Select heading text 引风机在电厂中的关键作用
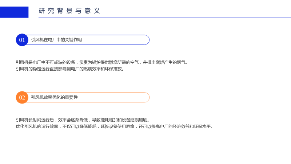 click(56, 40)
